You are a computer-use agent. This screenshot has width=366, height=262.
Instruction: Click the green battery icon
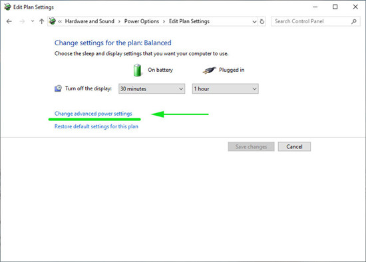coord(138,70)
